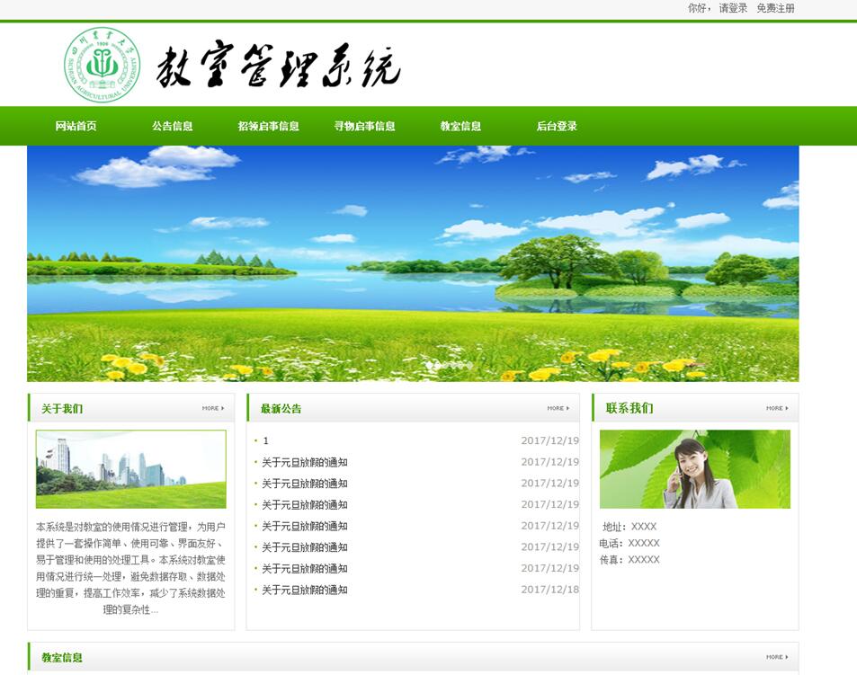Expand MORE in the 教室信息 section
This screenshot has height=675, width=857.
point(777,657)
